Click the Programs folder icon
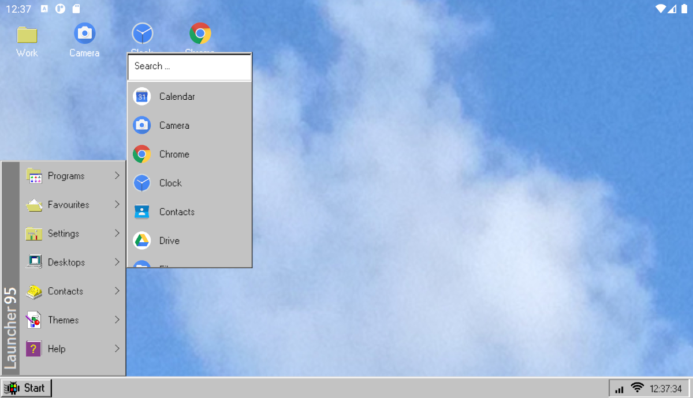 coord(34,176)
